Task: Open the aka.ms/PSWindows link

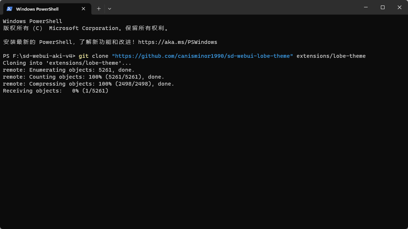Action: (x=177, y=42)
